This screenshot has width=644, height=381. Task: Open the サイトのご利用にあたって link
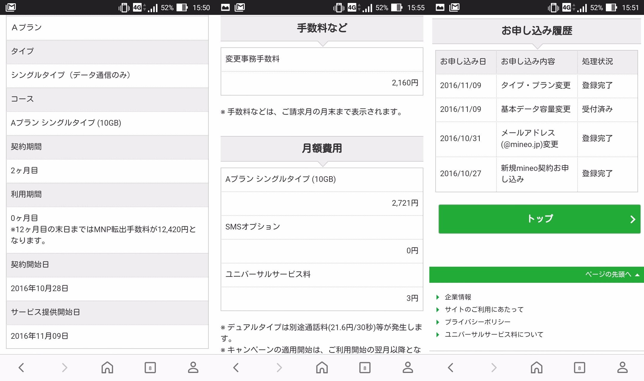pyautogui.click(x=484, y=310)
